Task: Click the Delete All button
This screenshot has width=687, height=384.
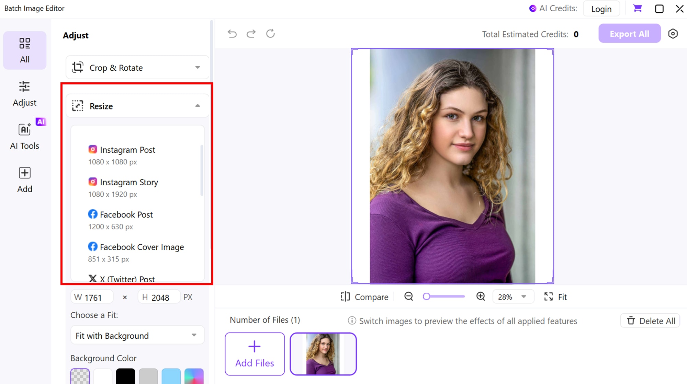Action: tap(650, 321)
